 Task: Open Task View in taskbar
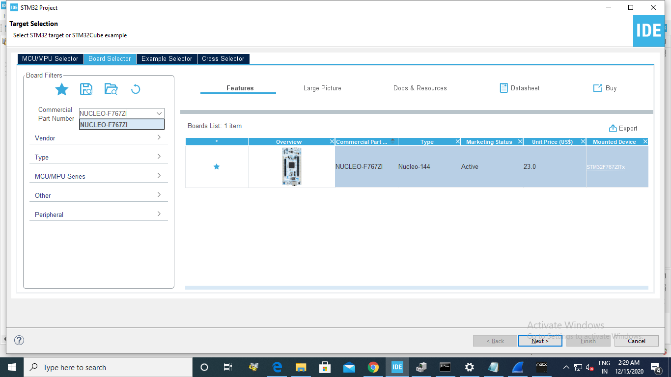point(228,367)
